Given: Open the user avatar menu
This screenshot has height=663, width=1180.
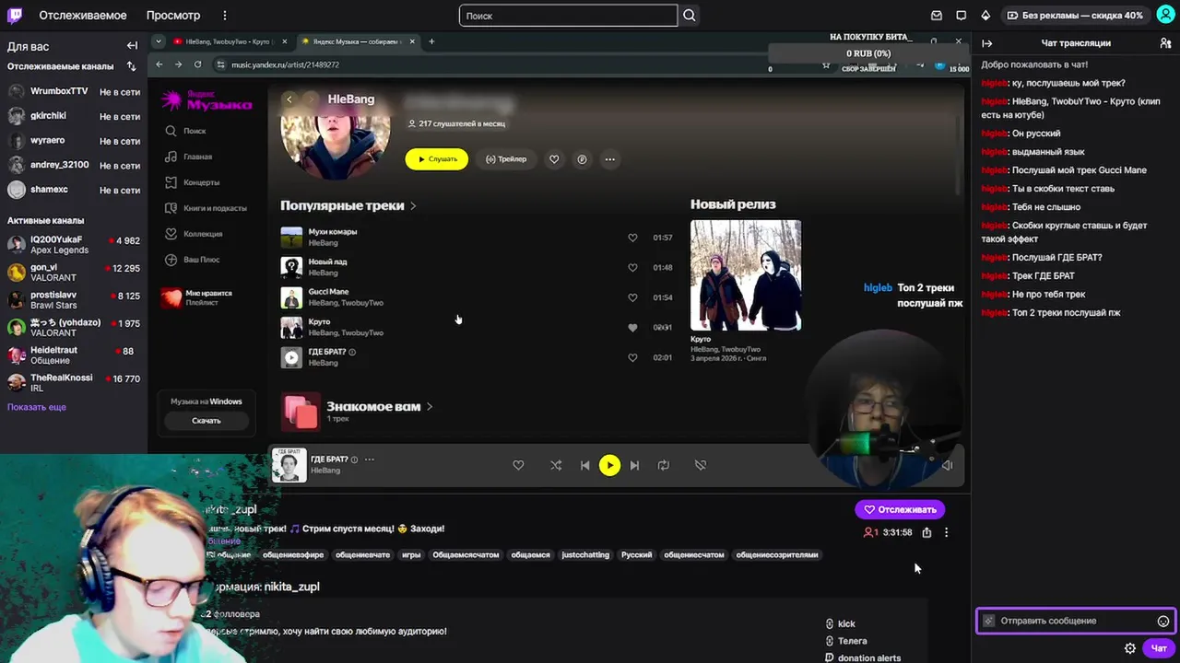Looking at the screenshot, I should [x=1165, y=15].
